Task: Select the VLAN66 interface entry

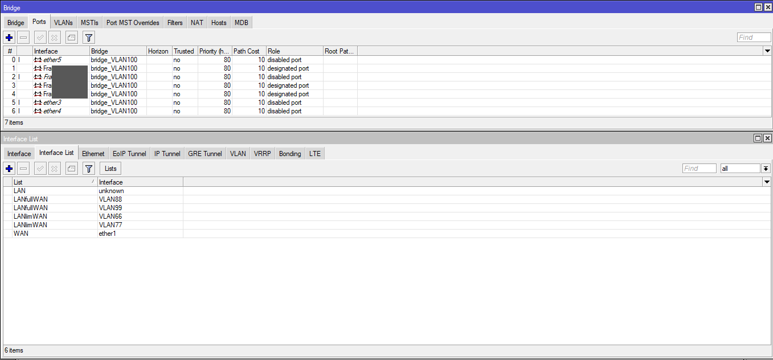Action: click(386, 216)
